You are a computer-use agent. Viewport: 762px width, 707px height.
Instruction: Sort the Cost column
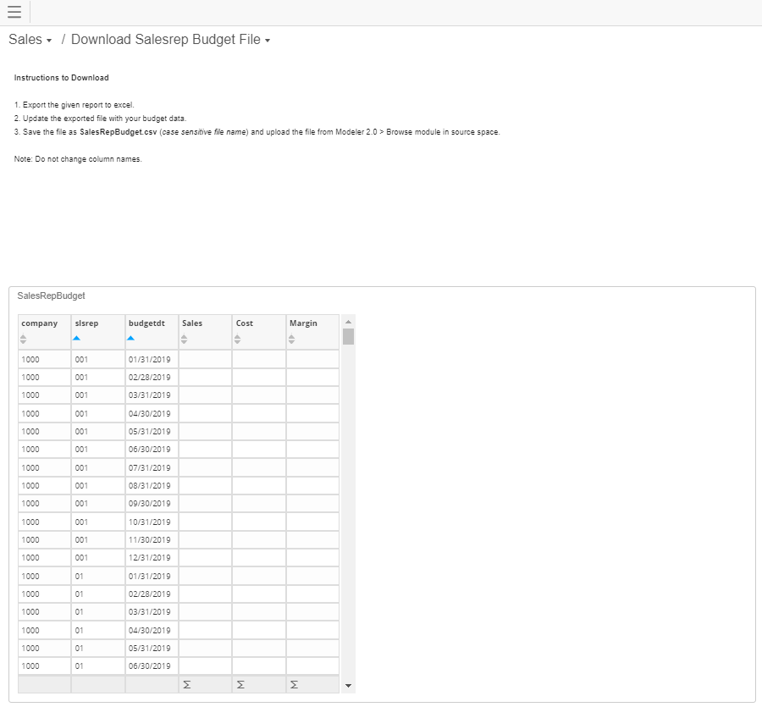pyautogui.click(x=238, y=337)
